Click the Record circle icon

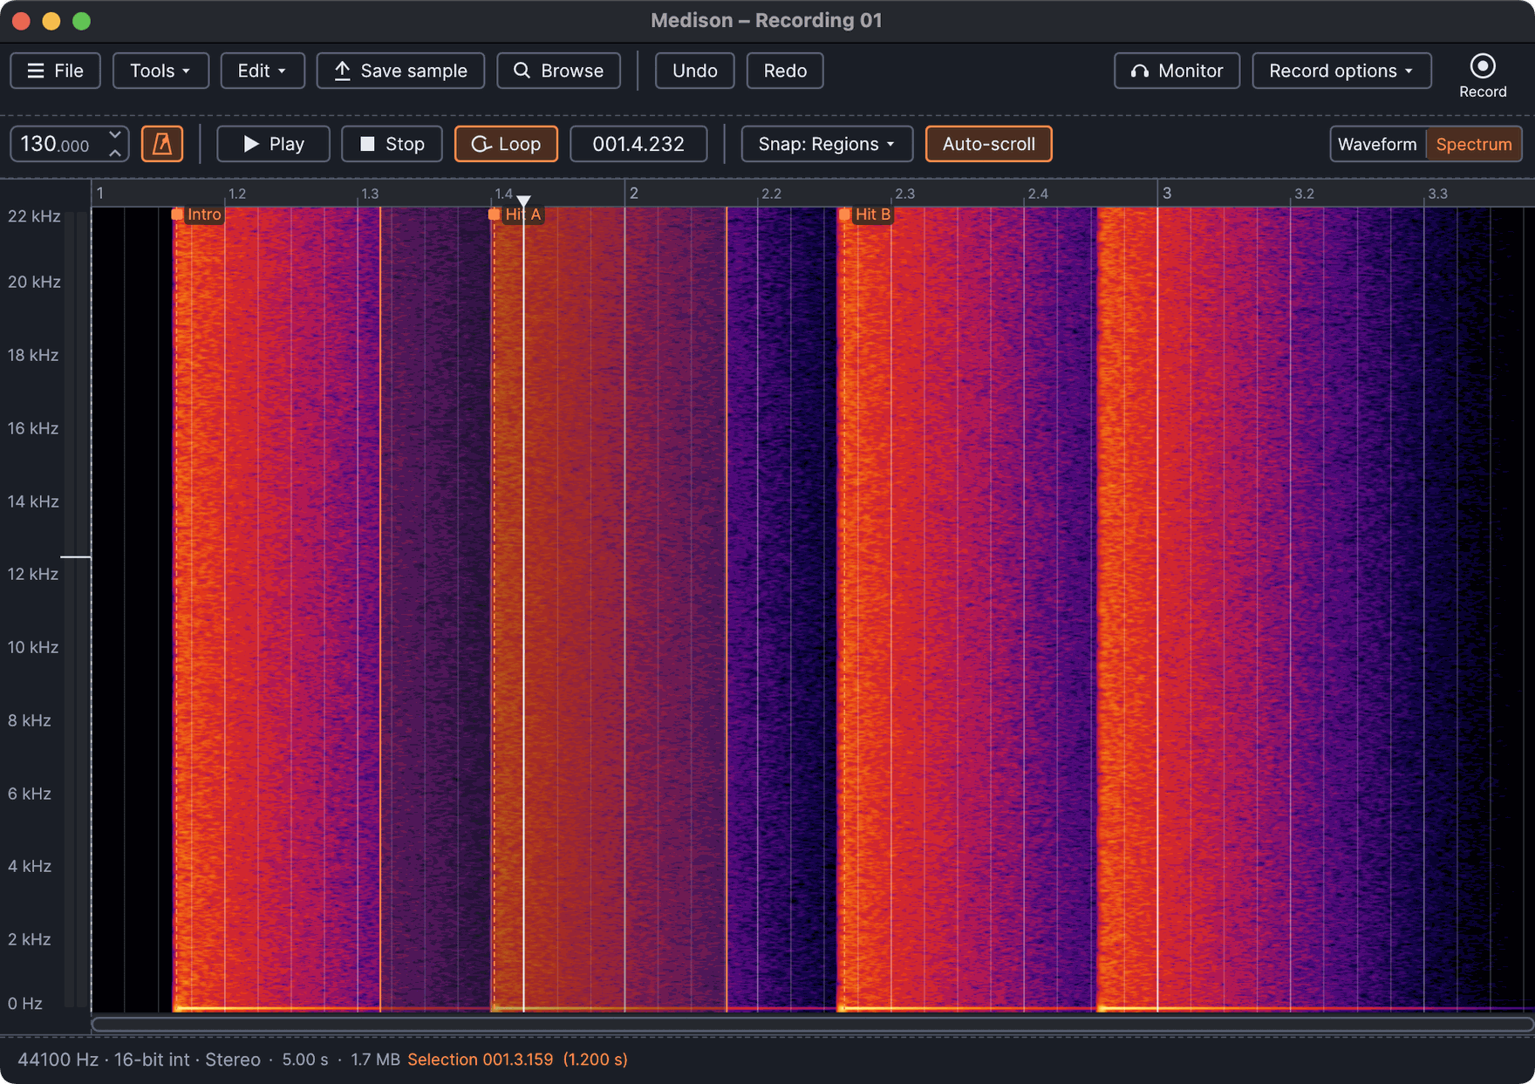click(x=1482, y=66)
